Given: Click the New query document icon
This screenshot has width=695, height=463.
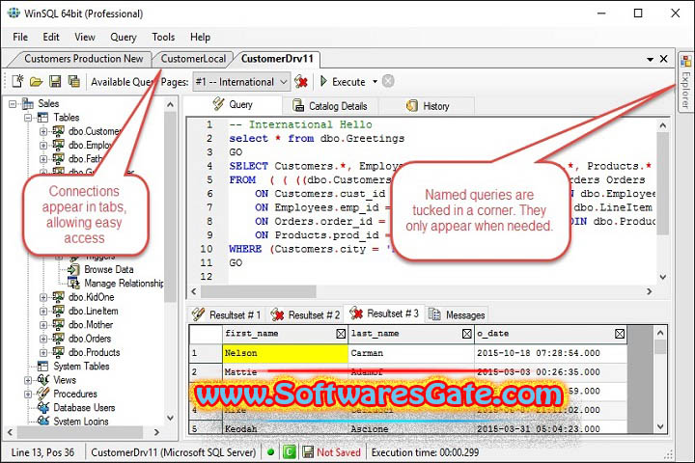Looking at the screenshot, I should tap(17, 81).
